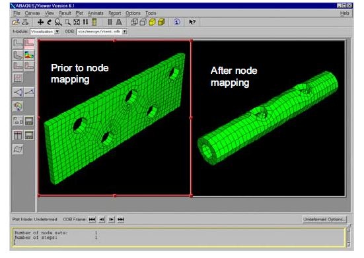This screenshot has height=258, width=364.
Task: Select the Fast plot toolbox icon
Action: 18,44
